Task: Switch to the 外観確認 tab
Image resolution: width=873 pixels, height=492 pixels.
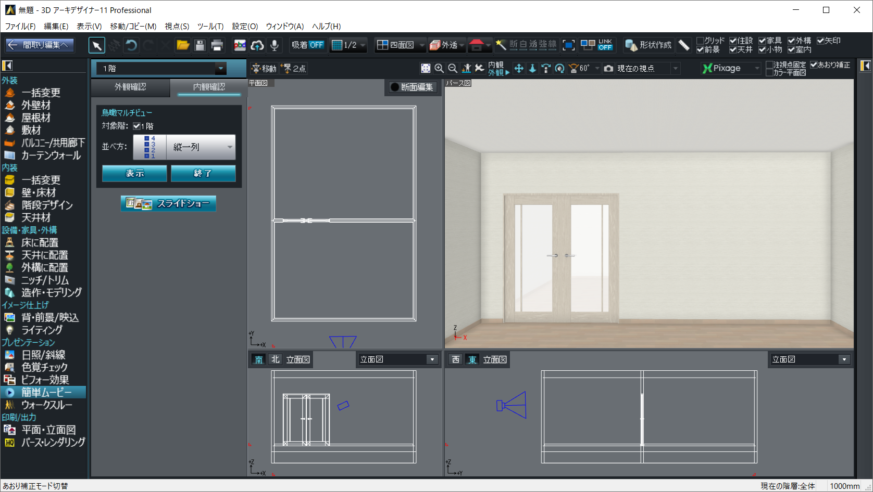Action: pos(130,87)
